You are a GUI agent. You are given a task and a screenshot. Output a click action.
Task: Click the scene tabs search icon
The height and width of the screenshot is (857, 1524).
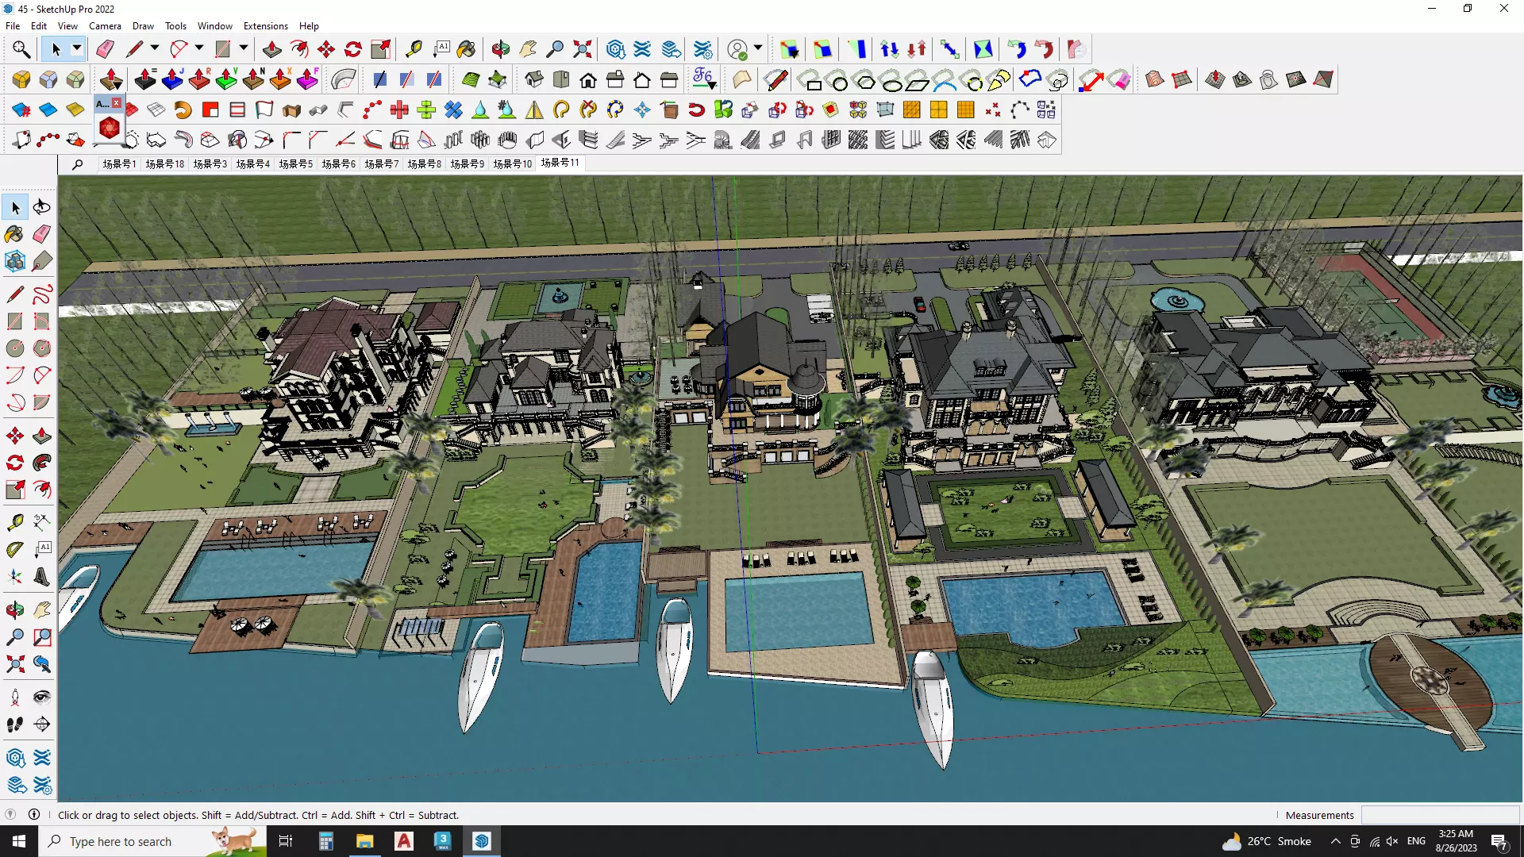77,164
